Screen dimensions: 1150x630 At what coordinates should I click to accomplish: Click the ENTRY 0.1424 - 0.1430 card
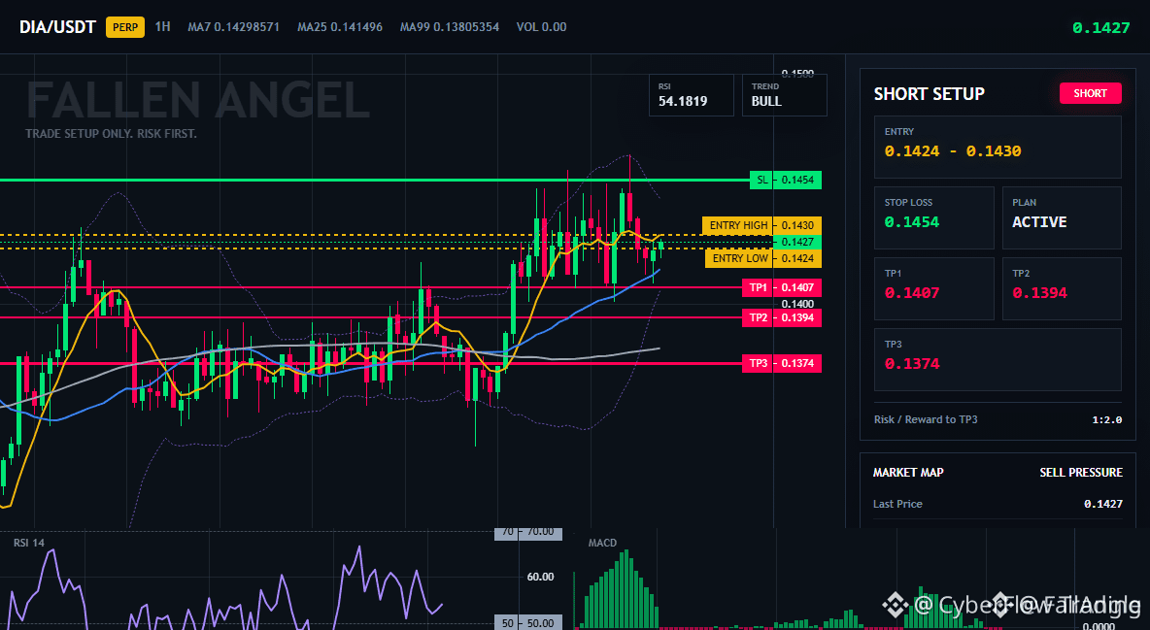(x=998, y=147)
